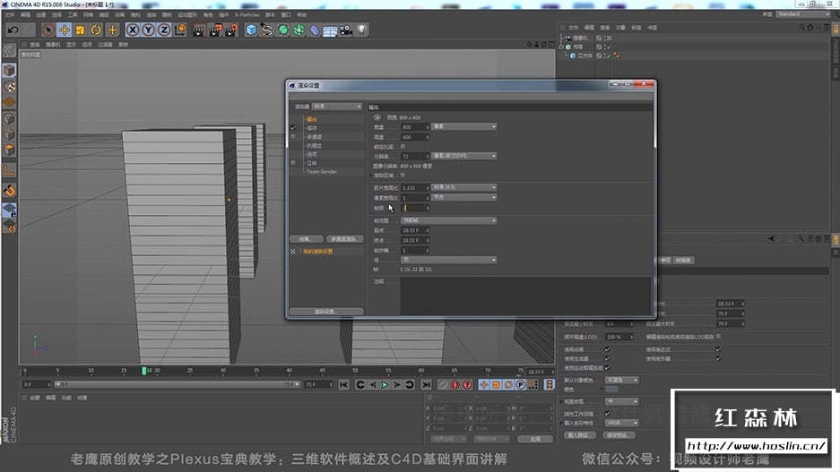The image size is (840, 472).
Task: Click the green timeline playhead marker
Action: (144, 370)
